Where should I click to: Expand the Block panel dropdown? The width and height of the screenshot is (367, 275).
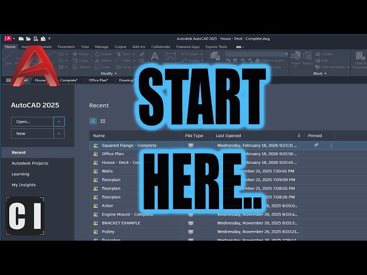click(320, 73)
